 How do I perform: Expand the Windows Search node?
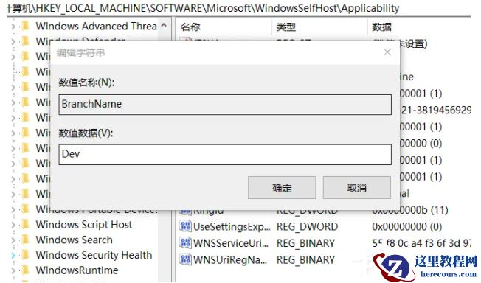click(13, 240)
